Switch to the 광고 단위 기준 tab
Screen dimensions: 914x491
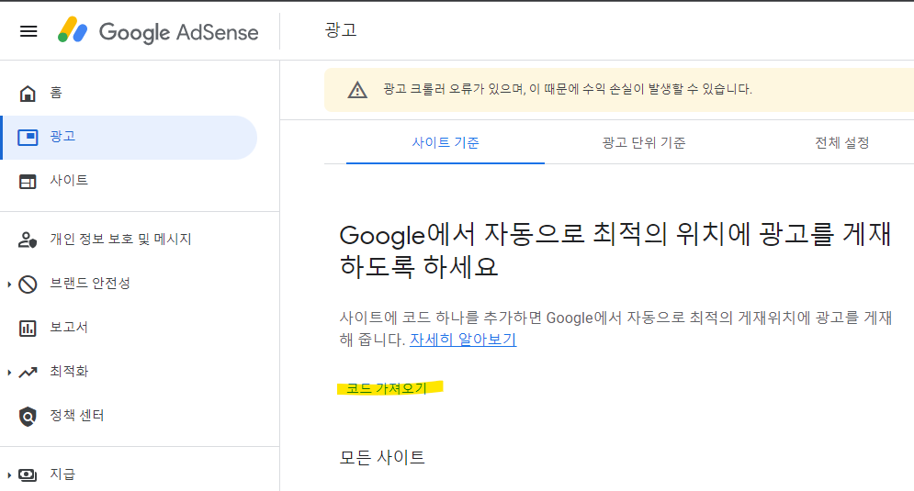pos(644,142)
